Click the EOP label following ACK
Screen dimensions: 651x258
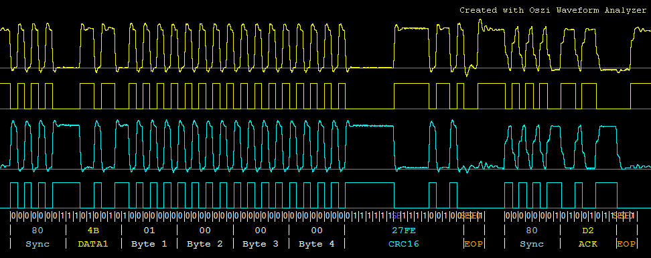coord(626,244)
